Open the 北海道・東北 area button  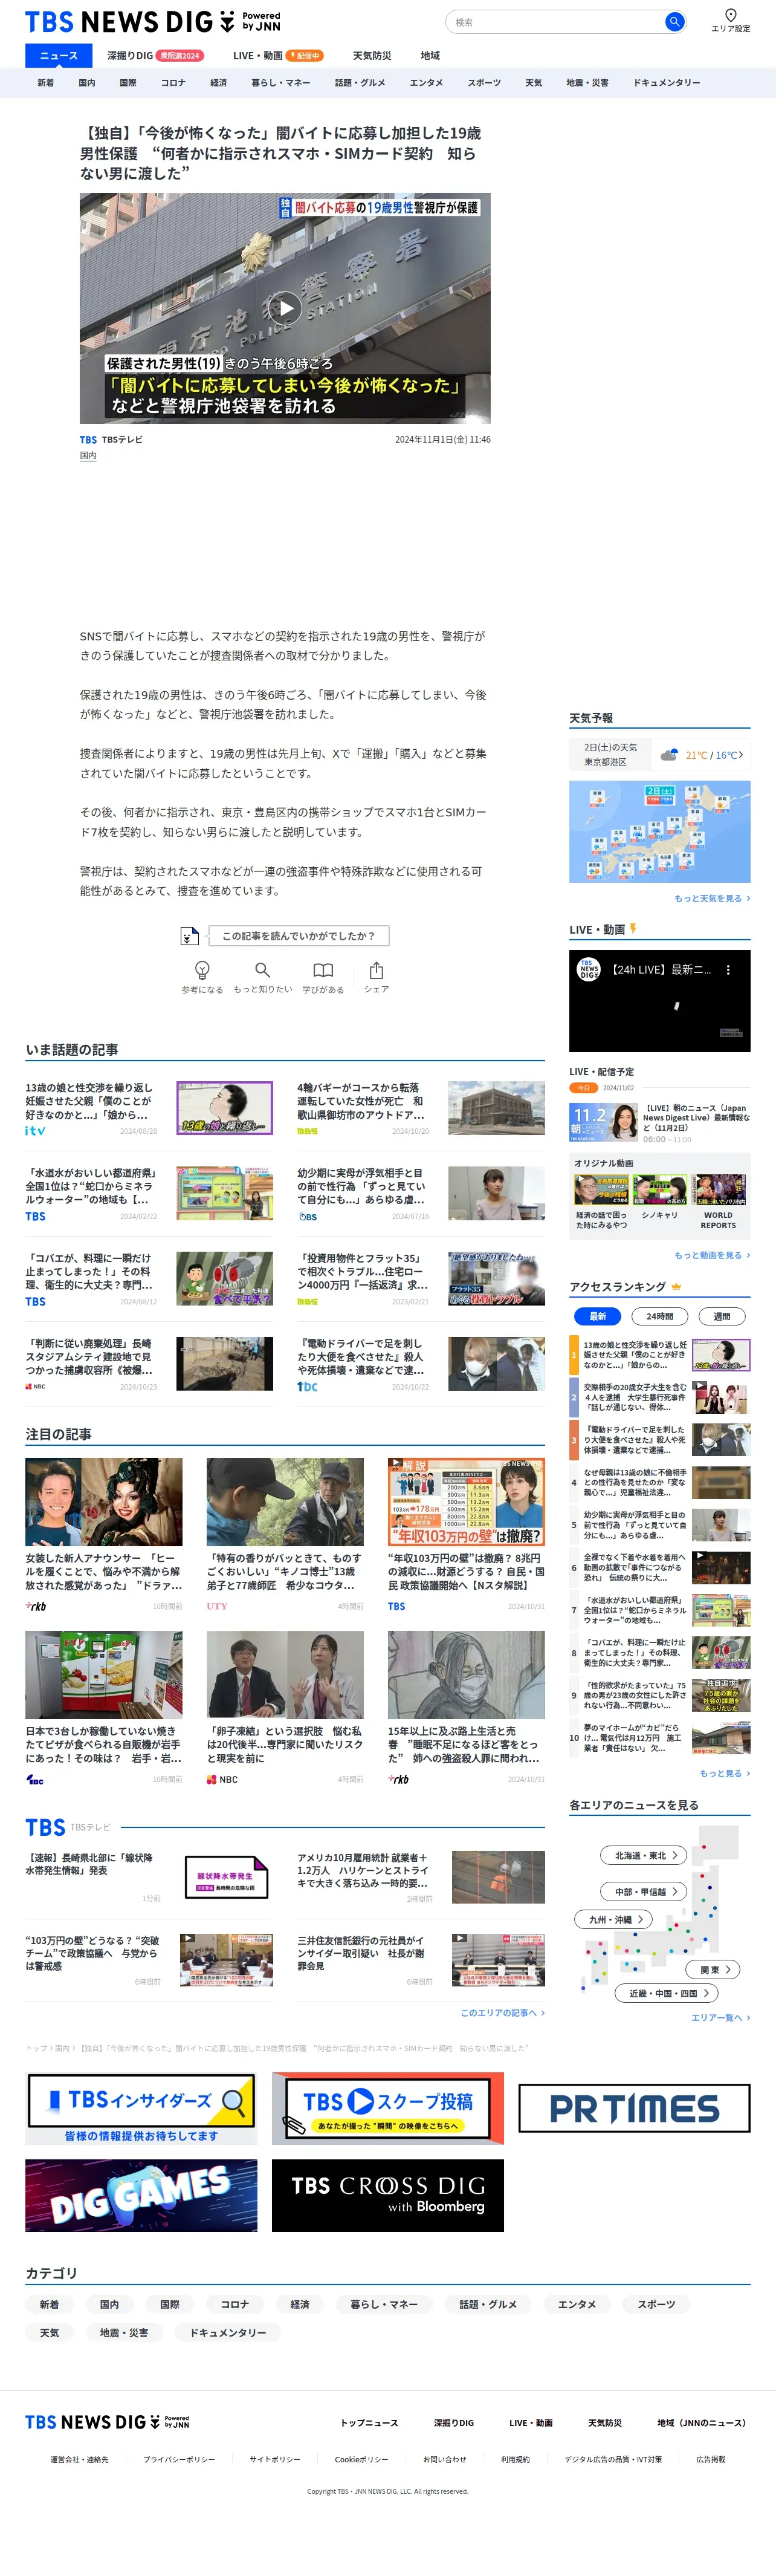click(x=645, y=1855)
